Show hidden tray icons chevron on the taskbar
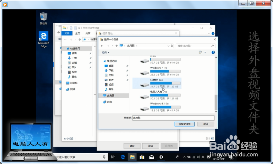This screenshot has height=164, width=273. point(184,157)
